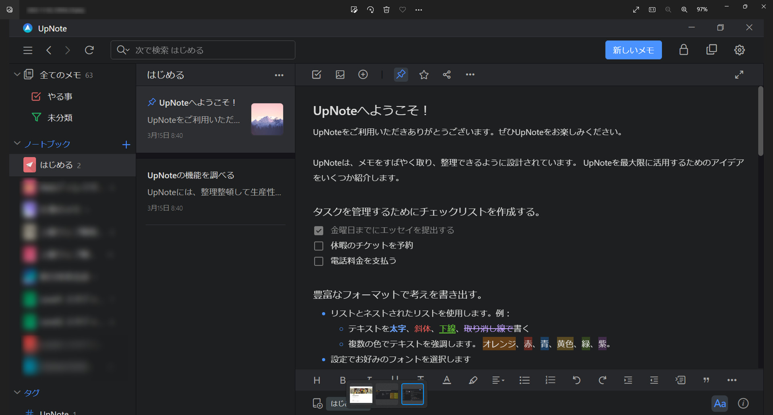Insert a checklist with the checkbox toolbar icon

(x=316, y=74)
